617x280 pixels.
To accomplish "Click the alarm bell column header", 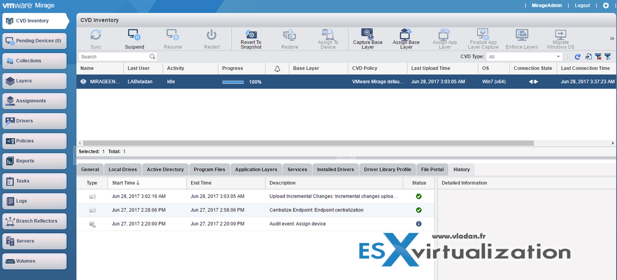I will coord(277,68).
